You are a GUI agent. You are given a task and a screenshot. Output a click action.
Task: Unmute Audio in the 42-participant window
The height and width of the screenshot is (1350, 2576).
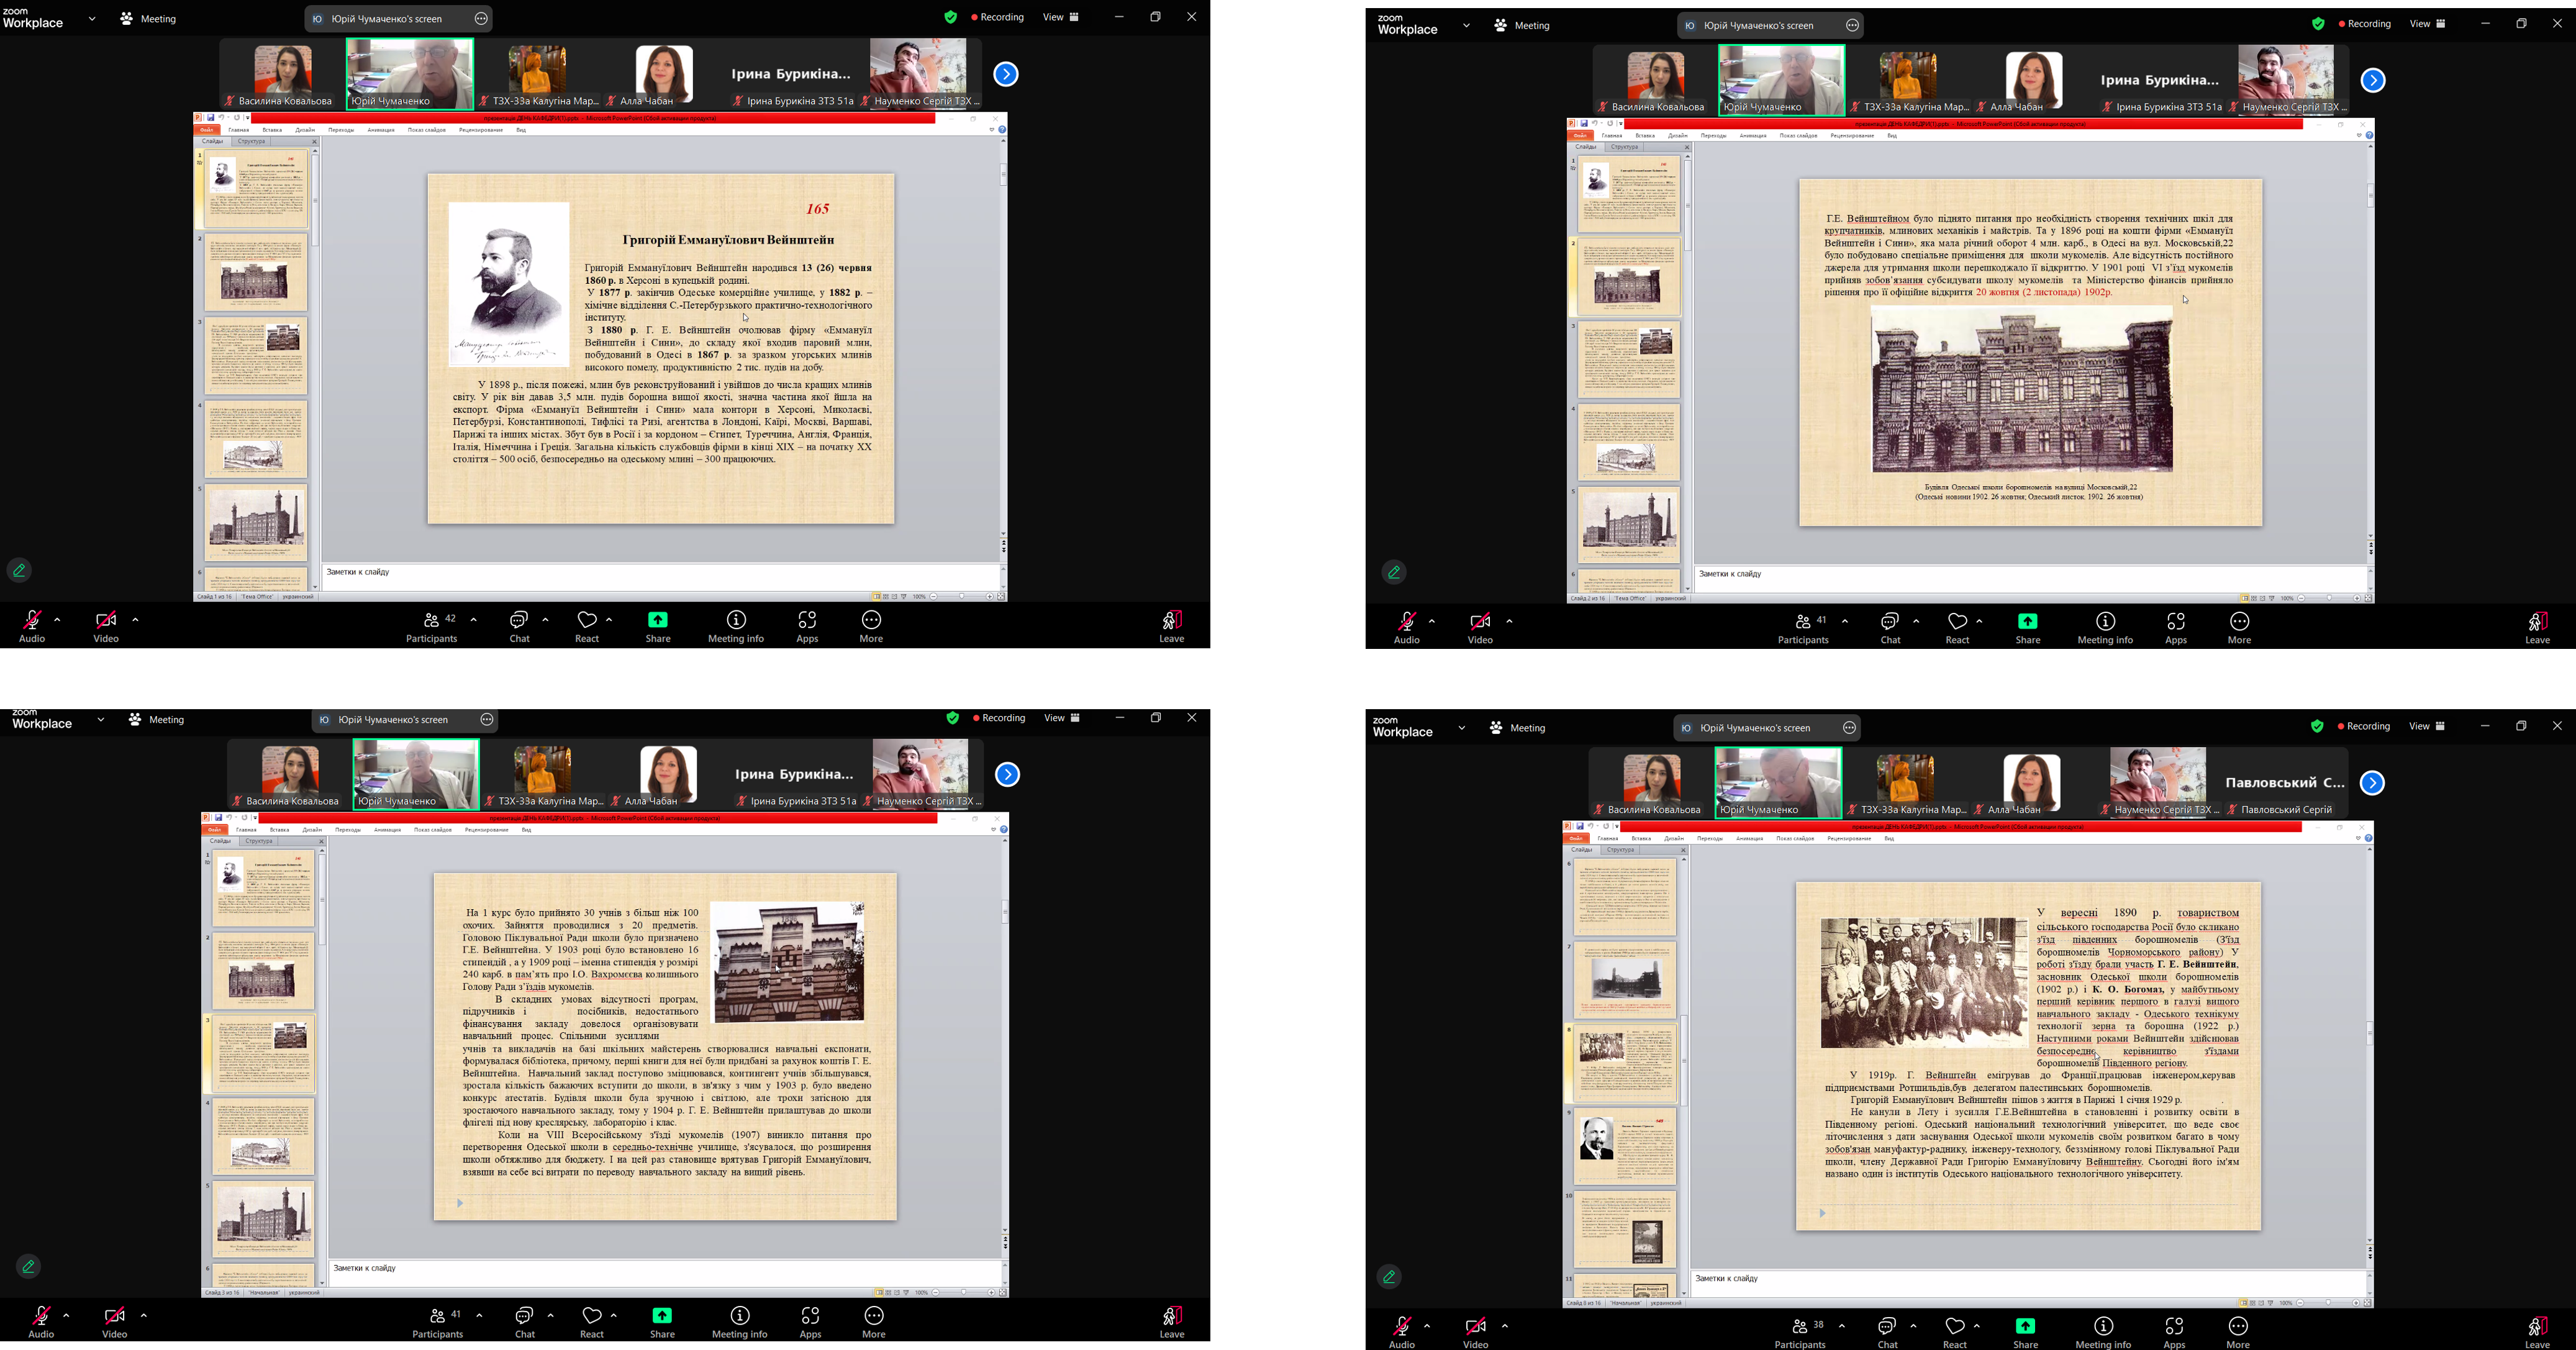[32, 627]
